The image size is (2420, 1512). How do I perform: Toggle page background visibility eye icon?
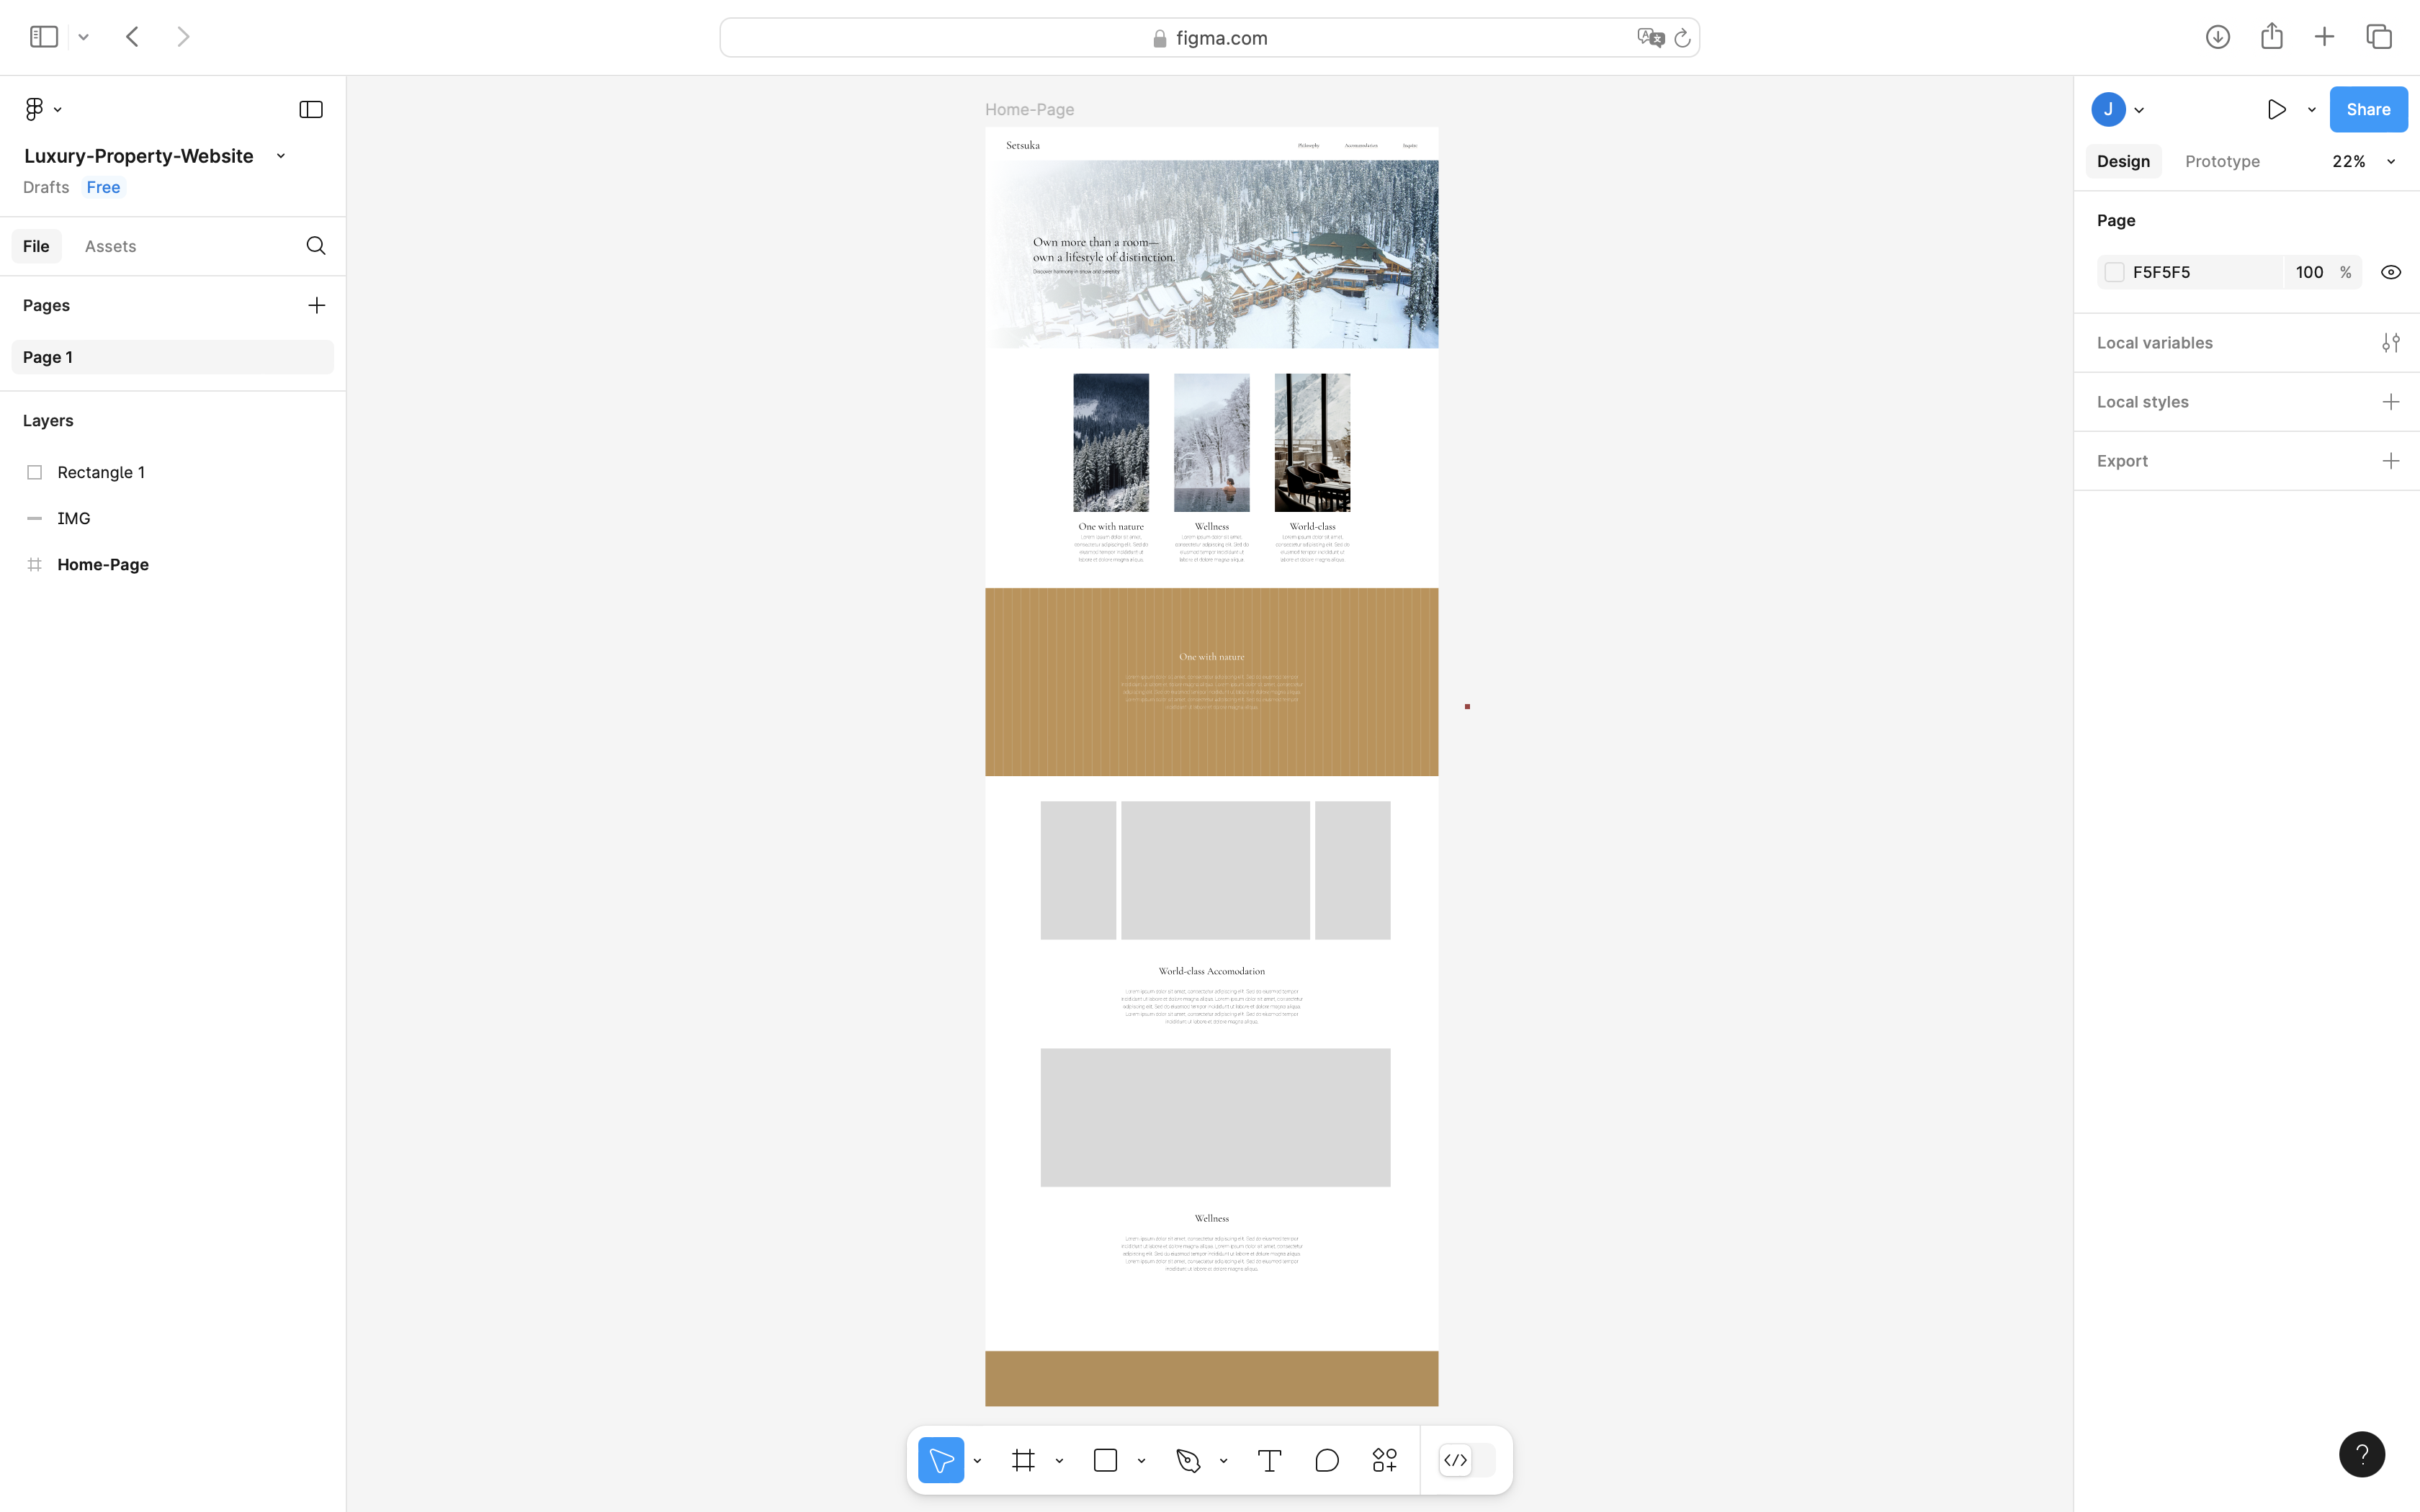click(x=2390, y=272)
